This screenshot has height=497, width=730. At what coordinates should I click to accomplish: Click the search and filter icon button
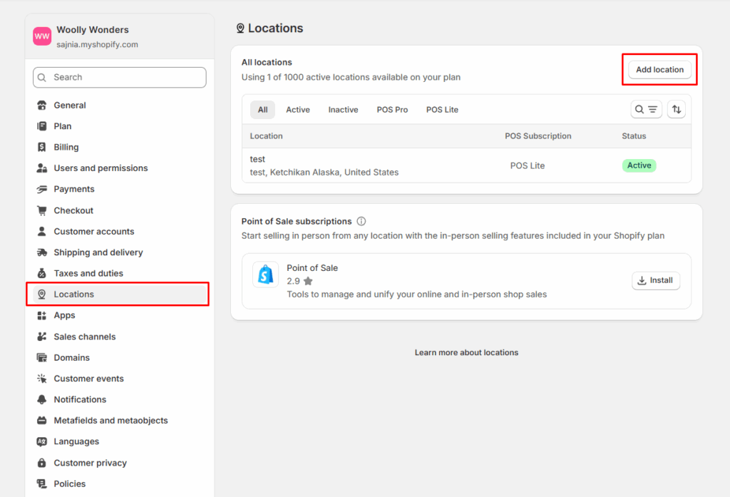coord(646,109)
